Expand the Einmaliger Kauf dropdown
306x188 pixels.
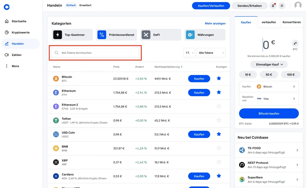tap(269, 64)
